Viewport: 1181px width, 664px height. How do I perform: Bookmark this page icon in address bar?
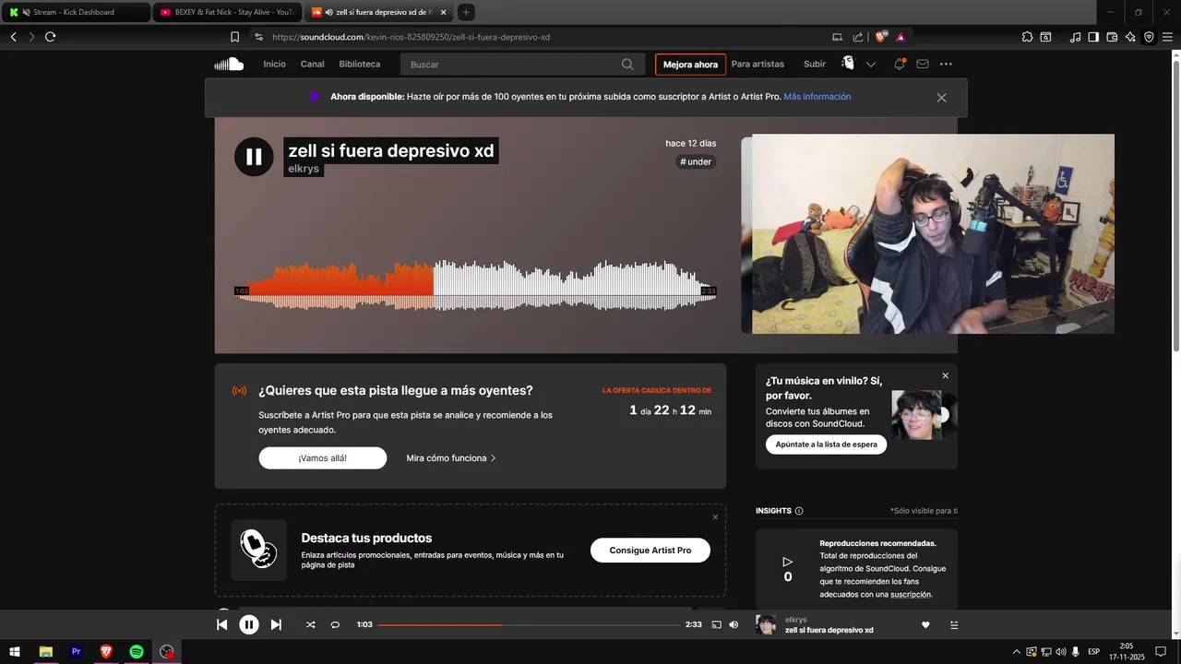point(234,37)
